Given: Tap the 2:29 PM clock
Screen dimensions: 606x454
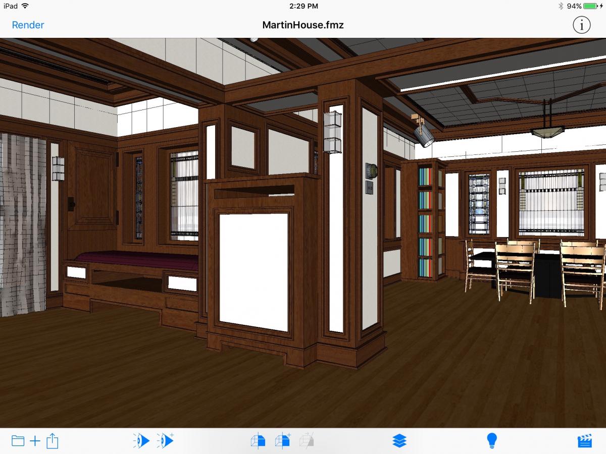Looking at the screenshot, I should click(x=304, y=6).
